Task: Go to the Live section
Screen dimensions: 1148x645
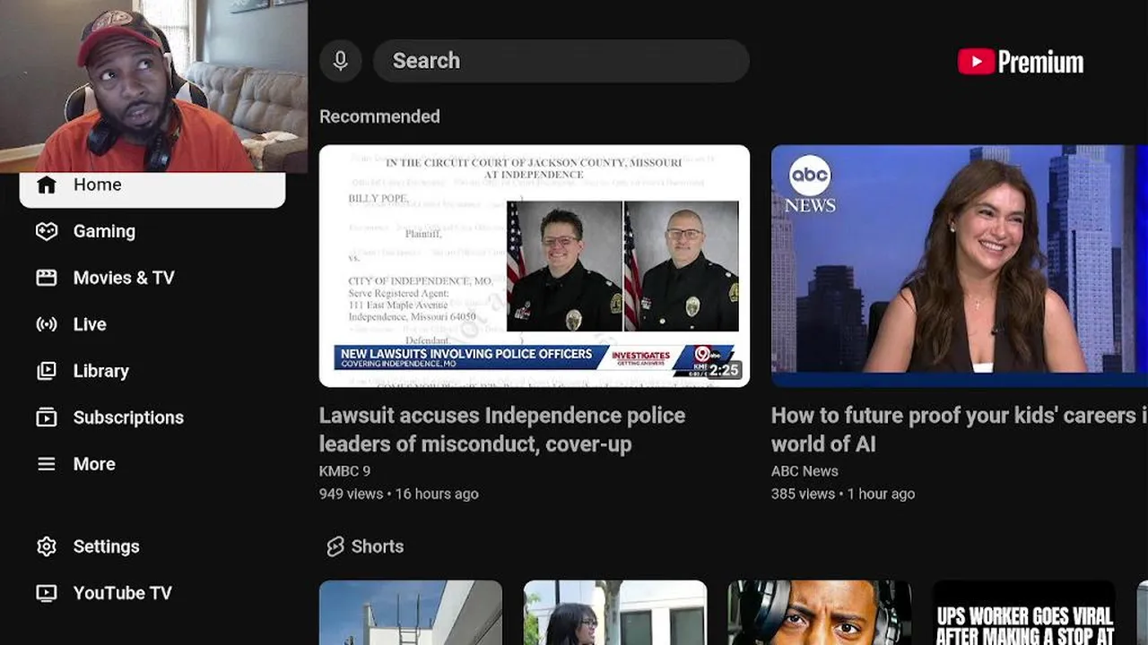Action: coord(90,324)
